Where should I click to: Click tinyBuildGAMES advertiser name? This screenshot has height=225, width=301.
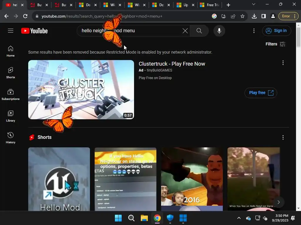point(159,70)
